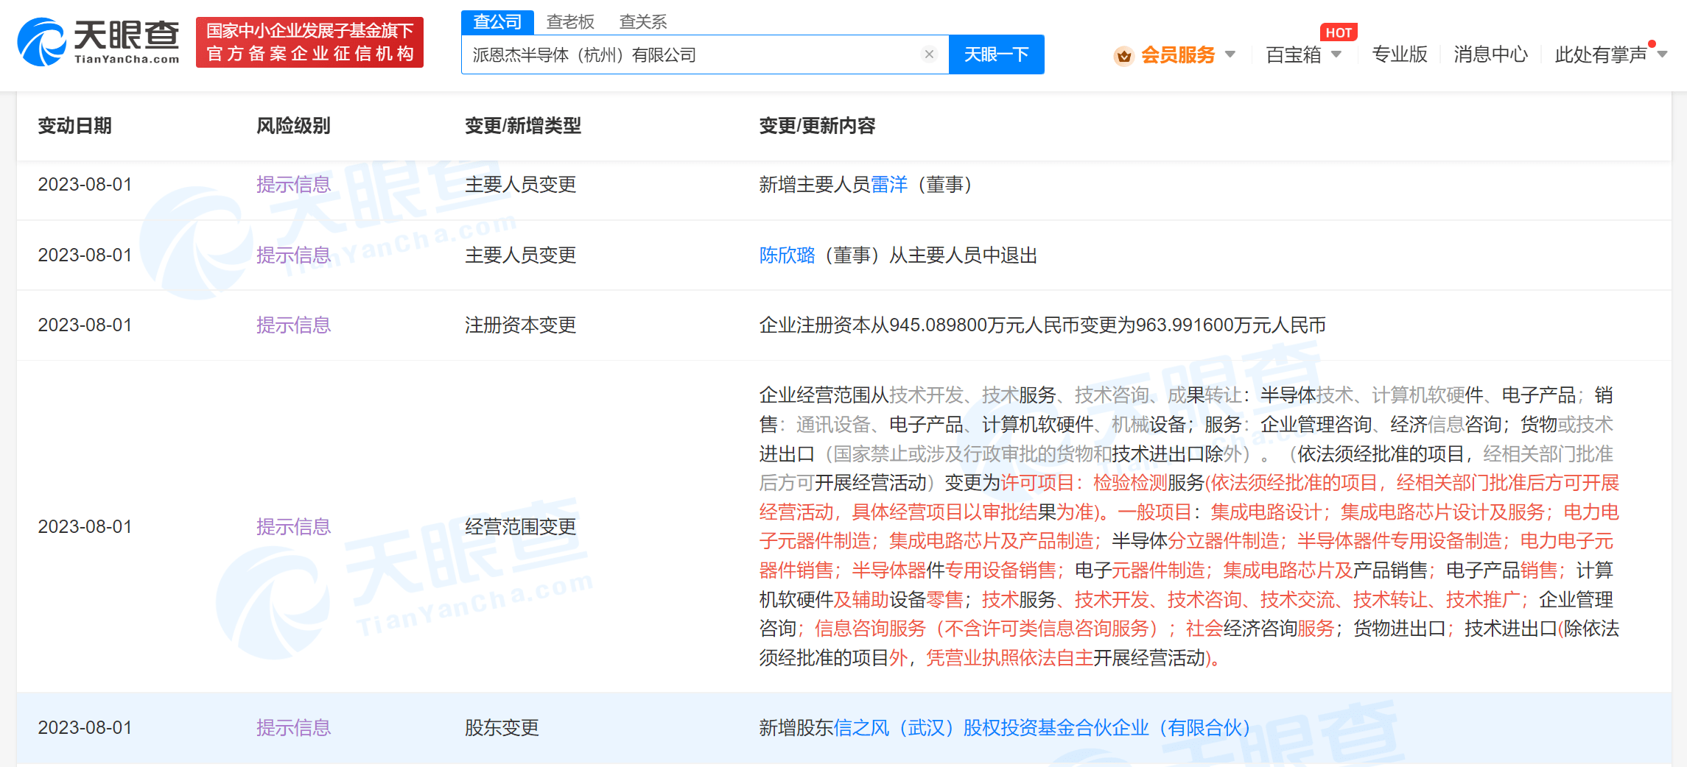This screenshot has height=767, width=1687.
Task: Select the 注册资本变更 cell
Action: pos(520,325)
